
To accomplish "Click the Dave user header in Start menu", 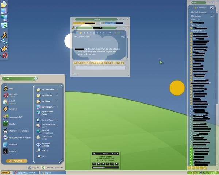I will (20, 79).
